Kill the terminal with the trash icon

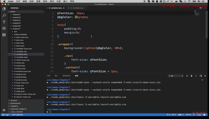191,76
